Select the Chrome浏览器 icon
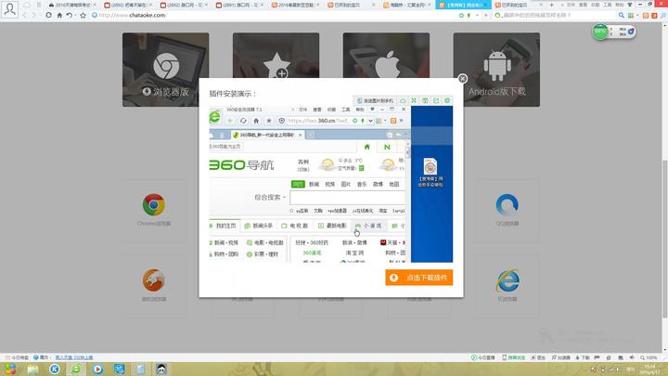 (154, 204)
